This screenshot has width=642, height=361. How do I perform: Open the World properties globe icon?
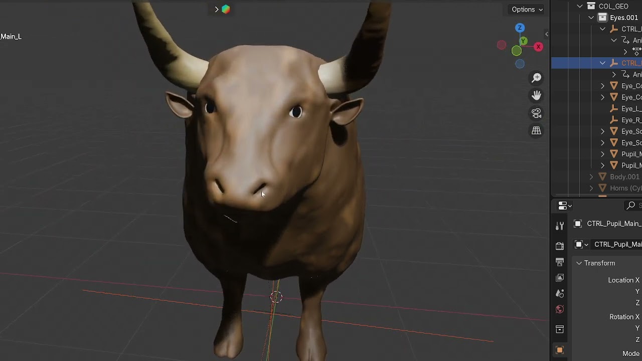(x=560, y=309)
